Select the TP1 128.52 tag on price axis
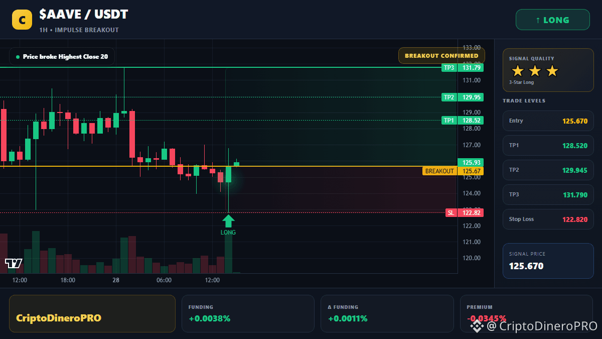This screenshot has height=339, width=602. coord(463,121)
